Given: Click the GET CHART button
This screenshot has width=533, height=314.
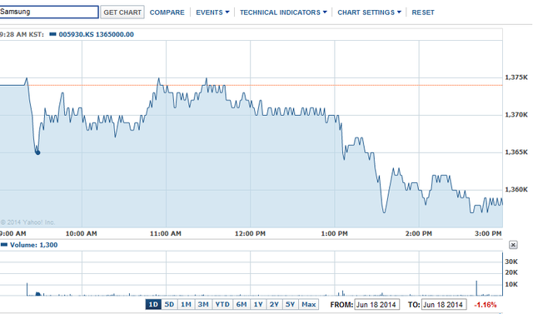Looking at the screenshot, I should pos(122,12).
